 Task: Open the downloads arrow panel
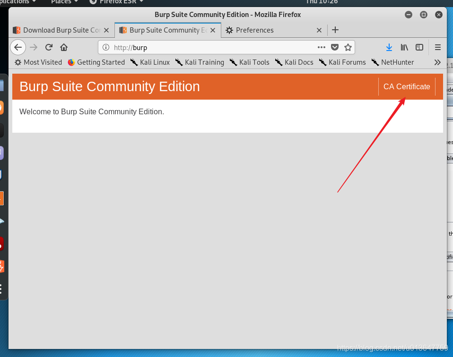389,47
